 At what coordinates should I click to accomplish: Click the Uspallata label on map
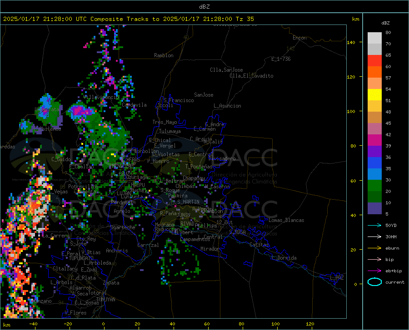[47, 110]
